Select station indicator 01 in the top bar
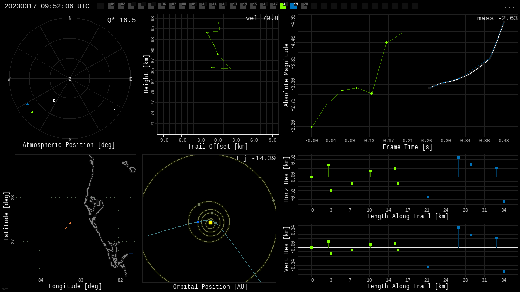Viewport: 520px width, 292px height. pyautogui.click(x=111, y=6)
